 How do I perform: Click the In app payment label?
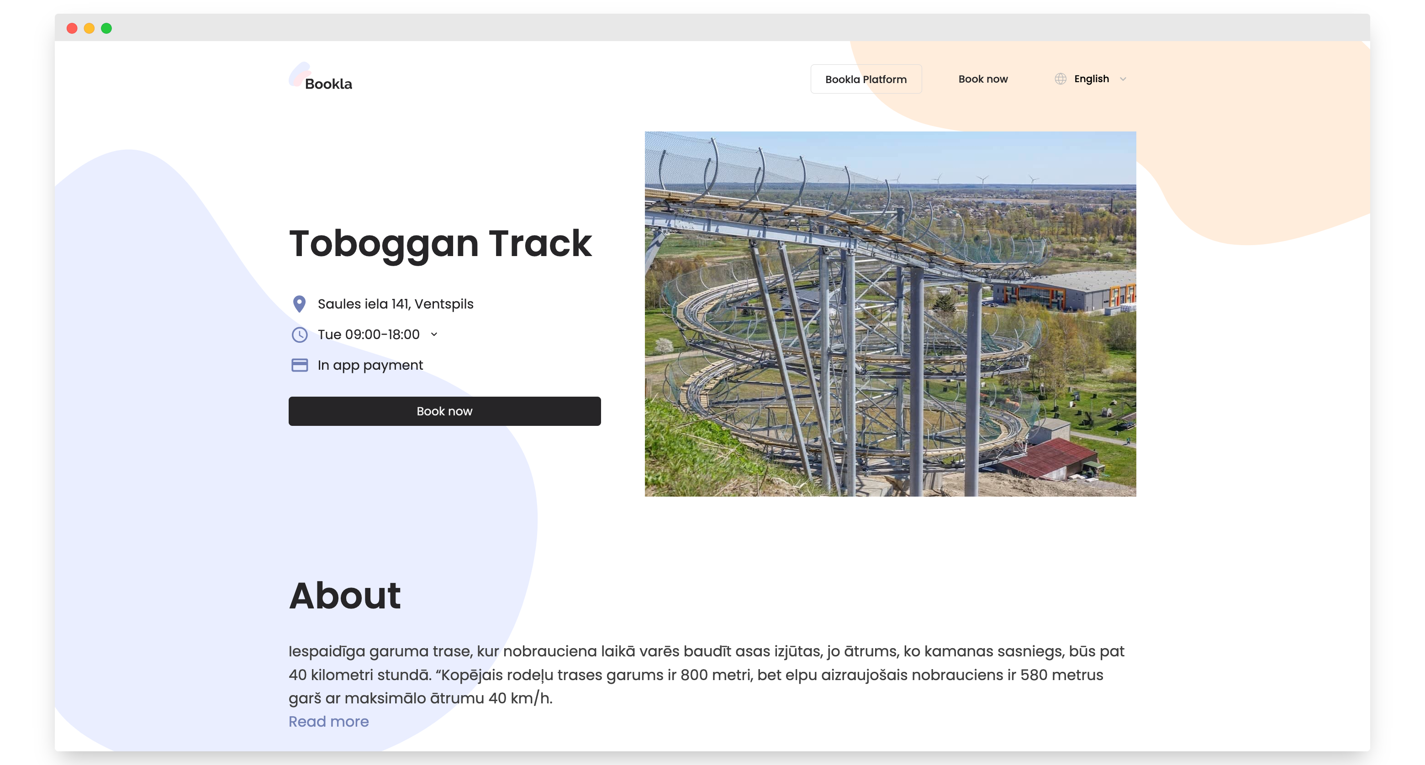(x=370, y=365)
